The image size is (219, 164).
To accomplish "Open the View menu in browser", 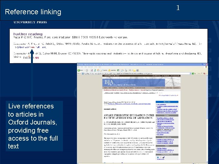I will coord(85,67).
